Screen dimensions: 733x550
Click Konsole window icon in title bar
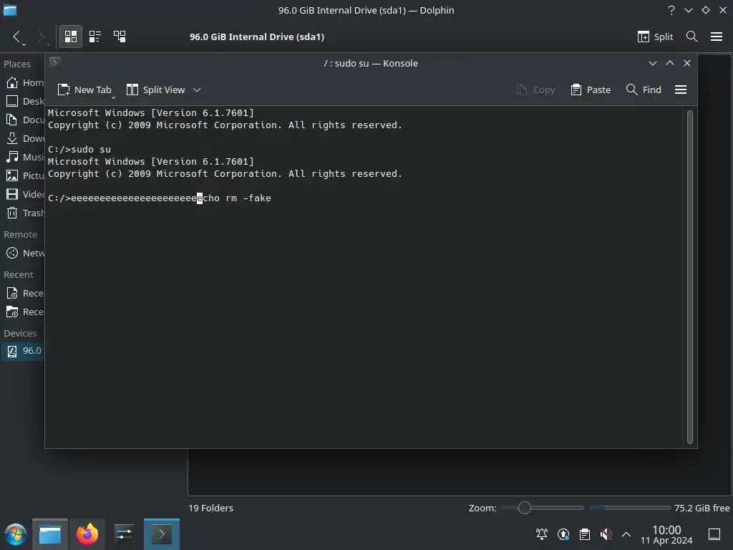pyautogui.click(x=54, y=63)
